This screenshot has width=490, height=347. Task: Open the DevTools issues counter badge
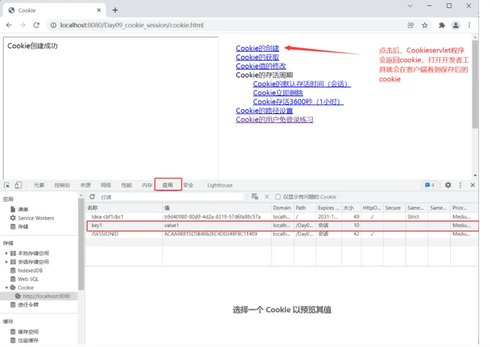430,185
